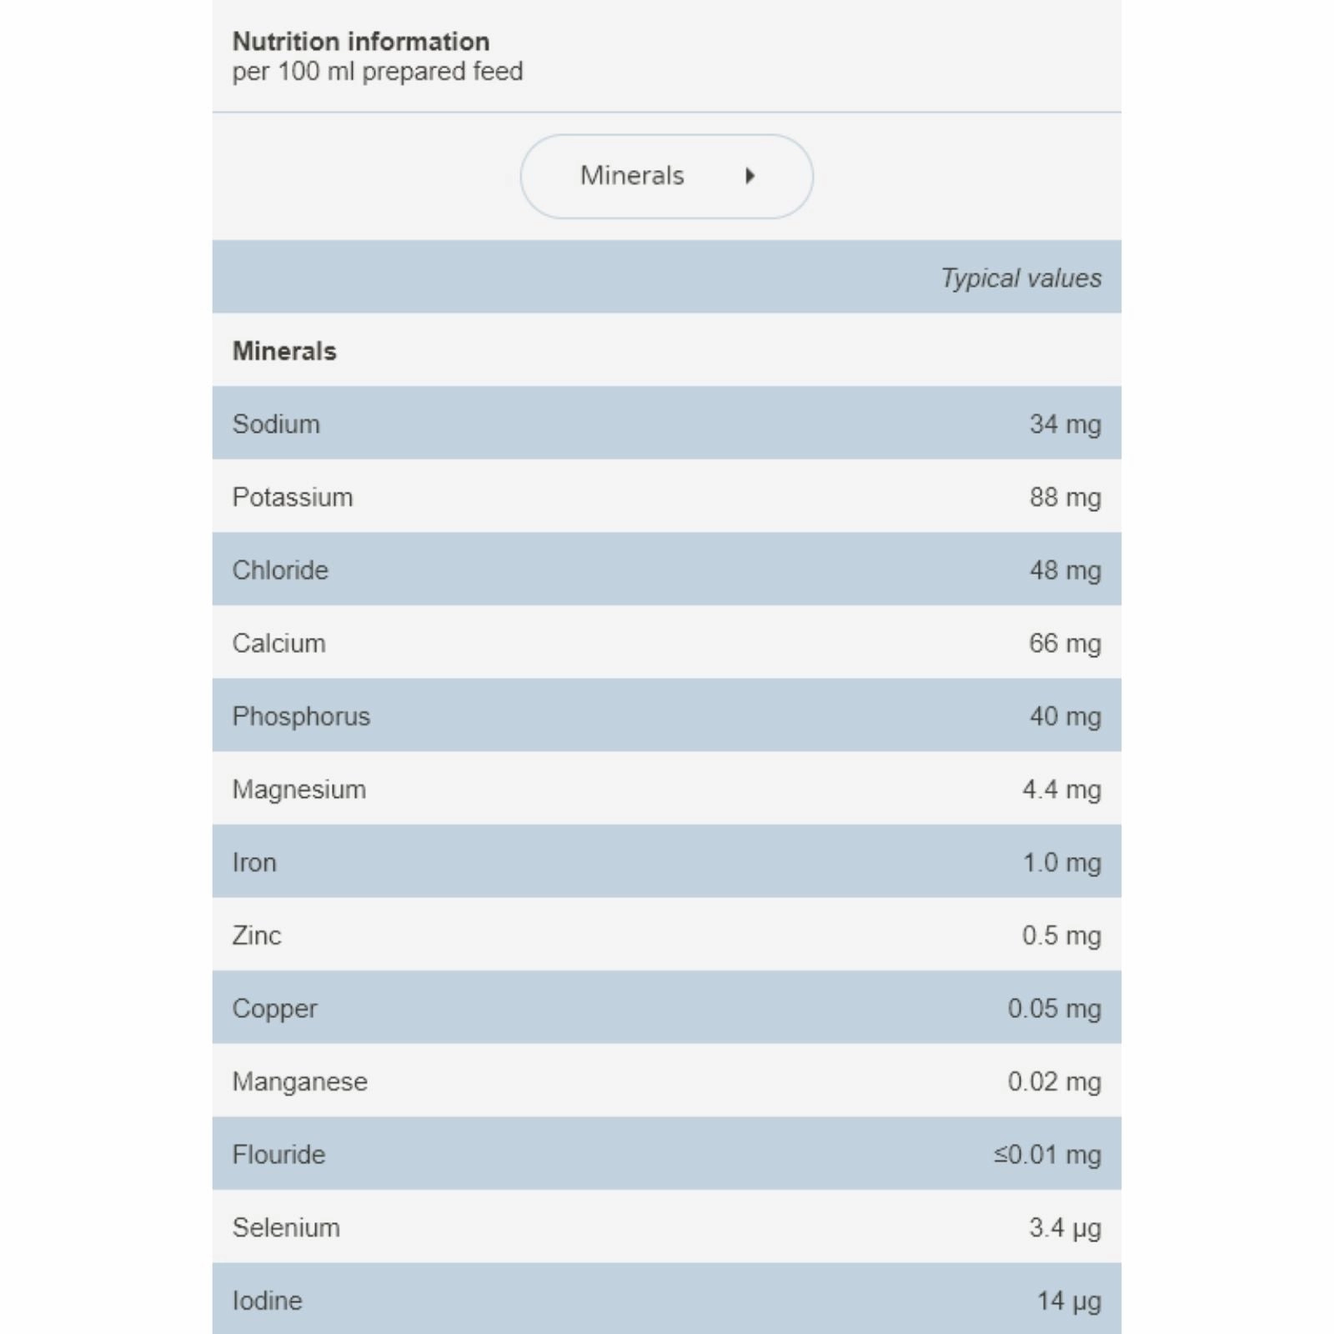The height and width of the screenshot is (1334, 1334).
Task: Select the Zinc row
Action: 666,935
